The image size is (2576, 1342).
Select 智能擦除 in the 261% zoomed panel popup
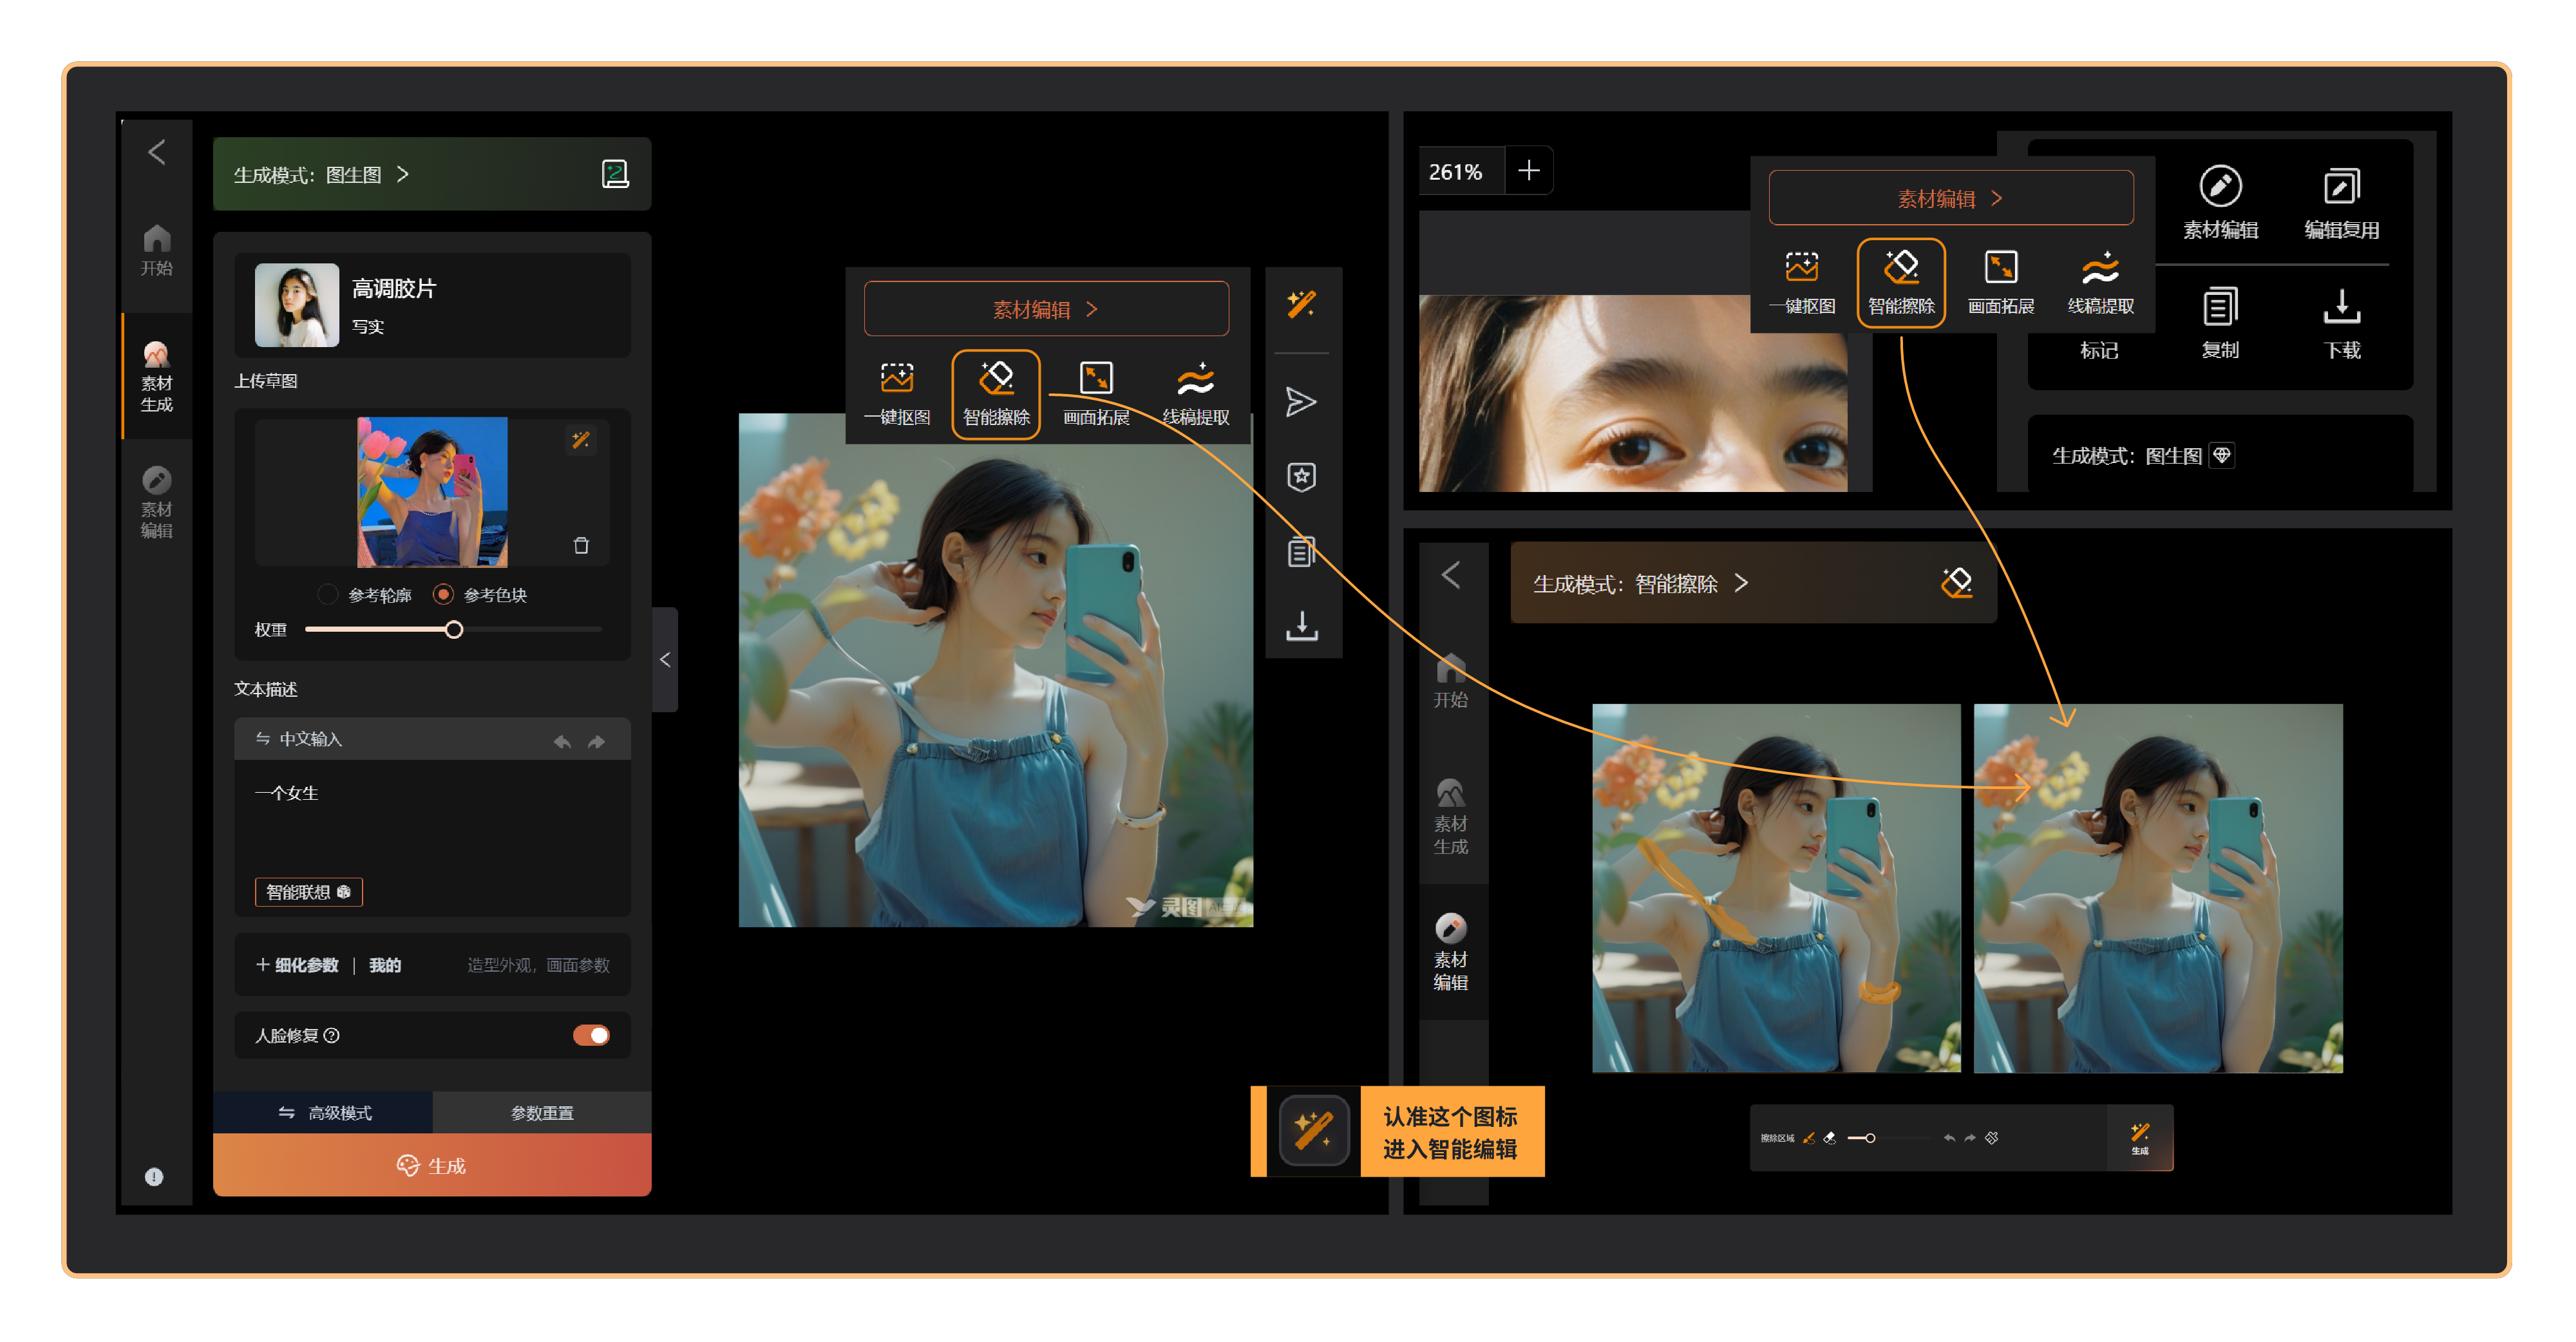click(1901, 283)
